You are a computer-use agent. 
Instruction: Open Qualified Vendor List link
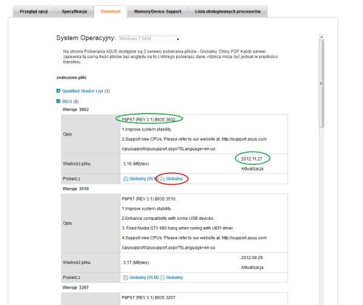(x=82, y=91)
